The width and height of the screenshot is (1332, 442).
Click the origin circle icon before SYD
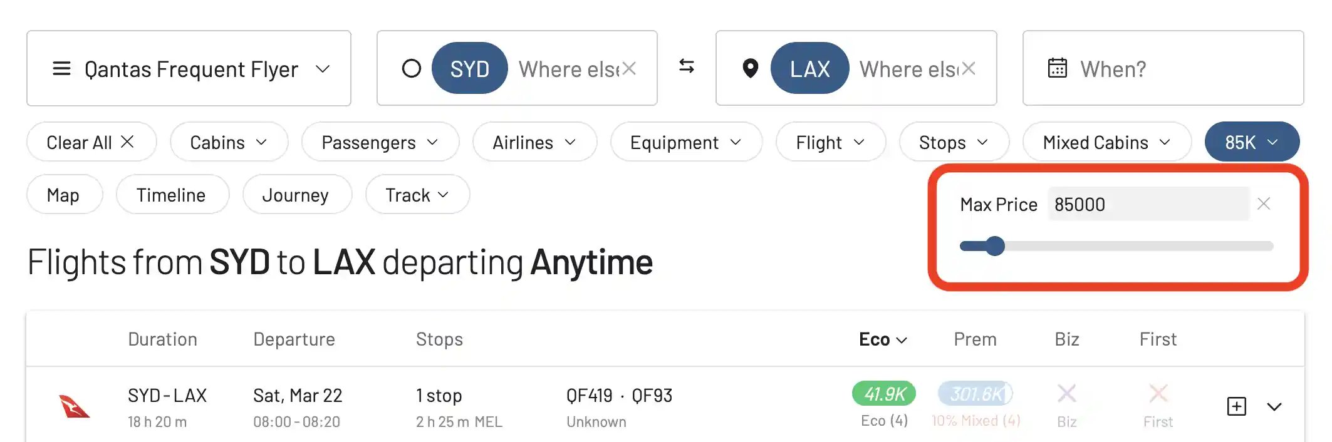(x=411, y=68)
